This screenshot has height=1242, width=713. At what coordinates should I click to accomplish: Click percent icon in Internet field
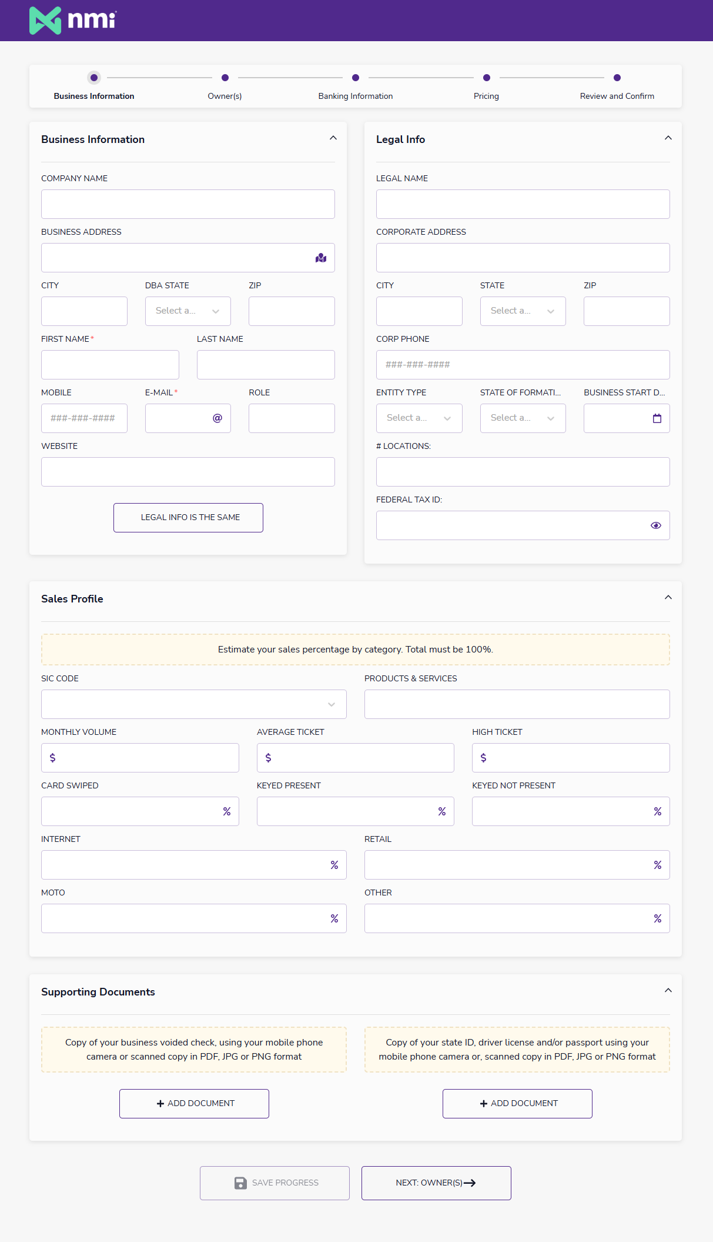[334, 865]
